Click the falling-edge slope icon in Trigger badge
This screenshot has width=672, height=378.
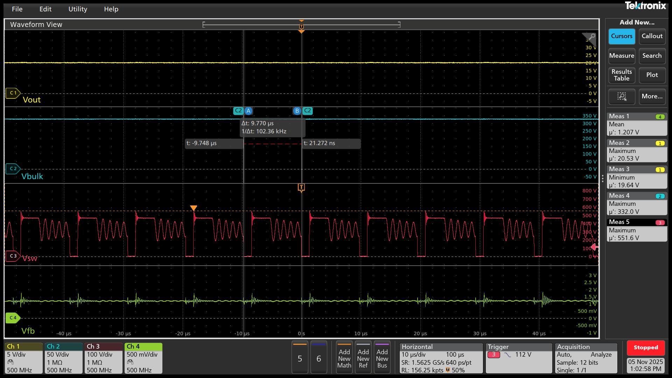click(508, 354)
